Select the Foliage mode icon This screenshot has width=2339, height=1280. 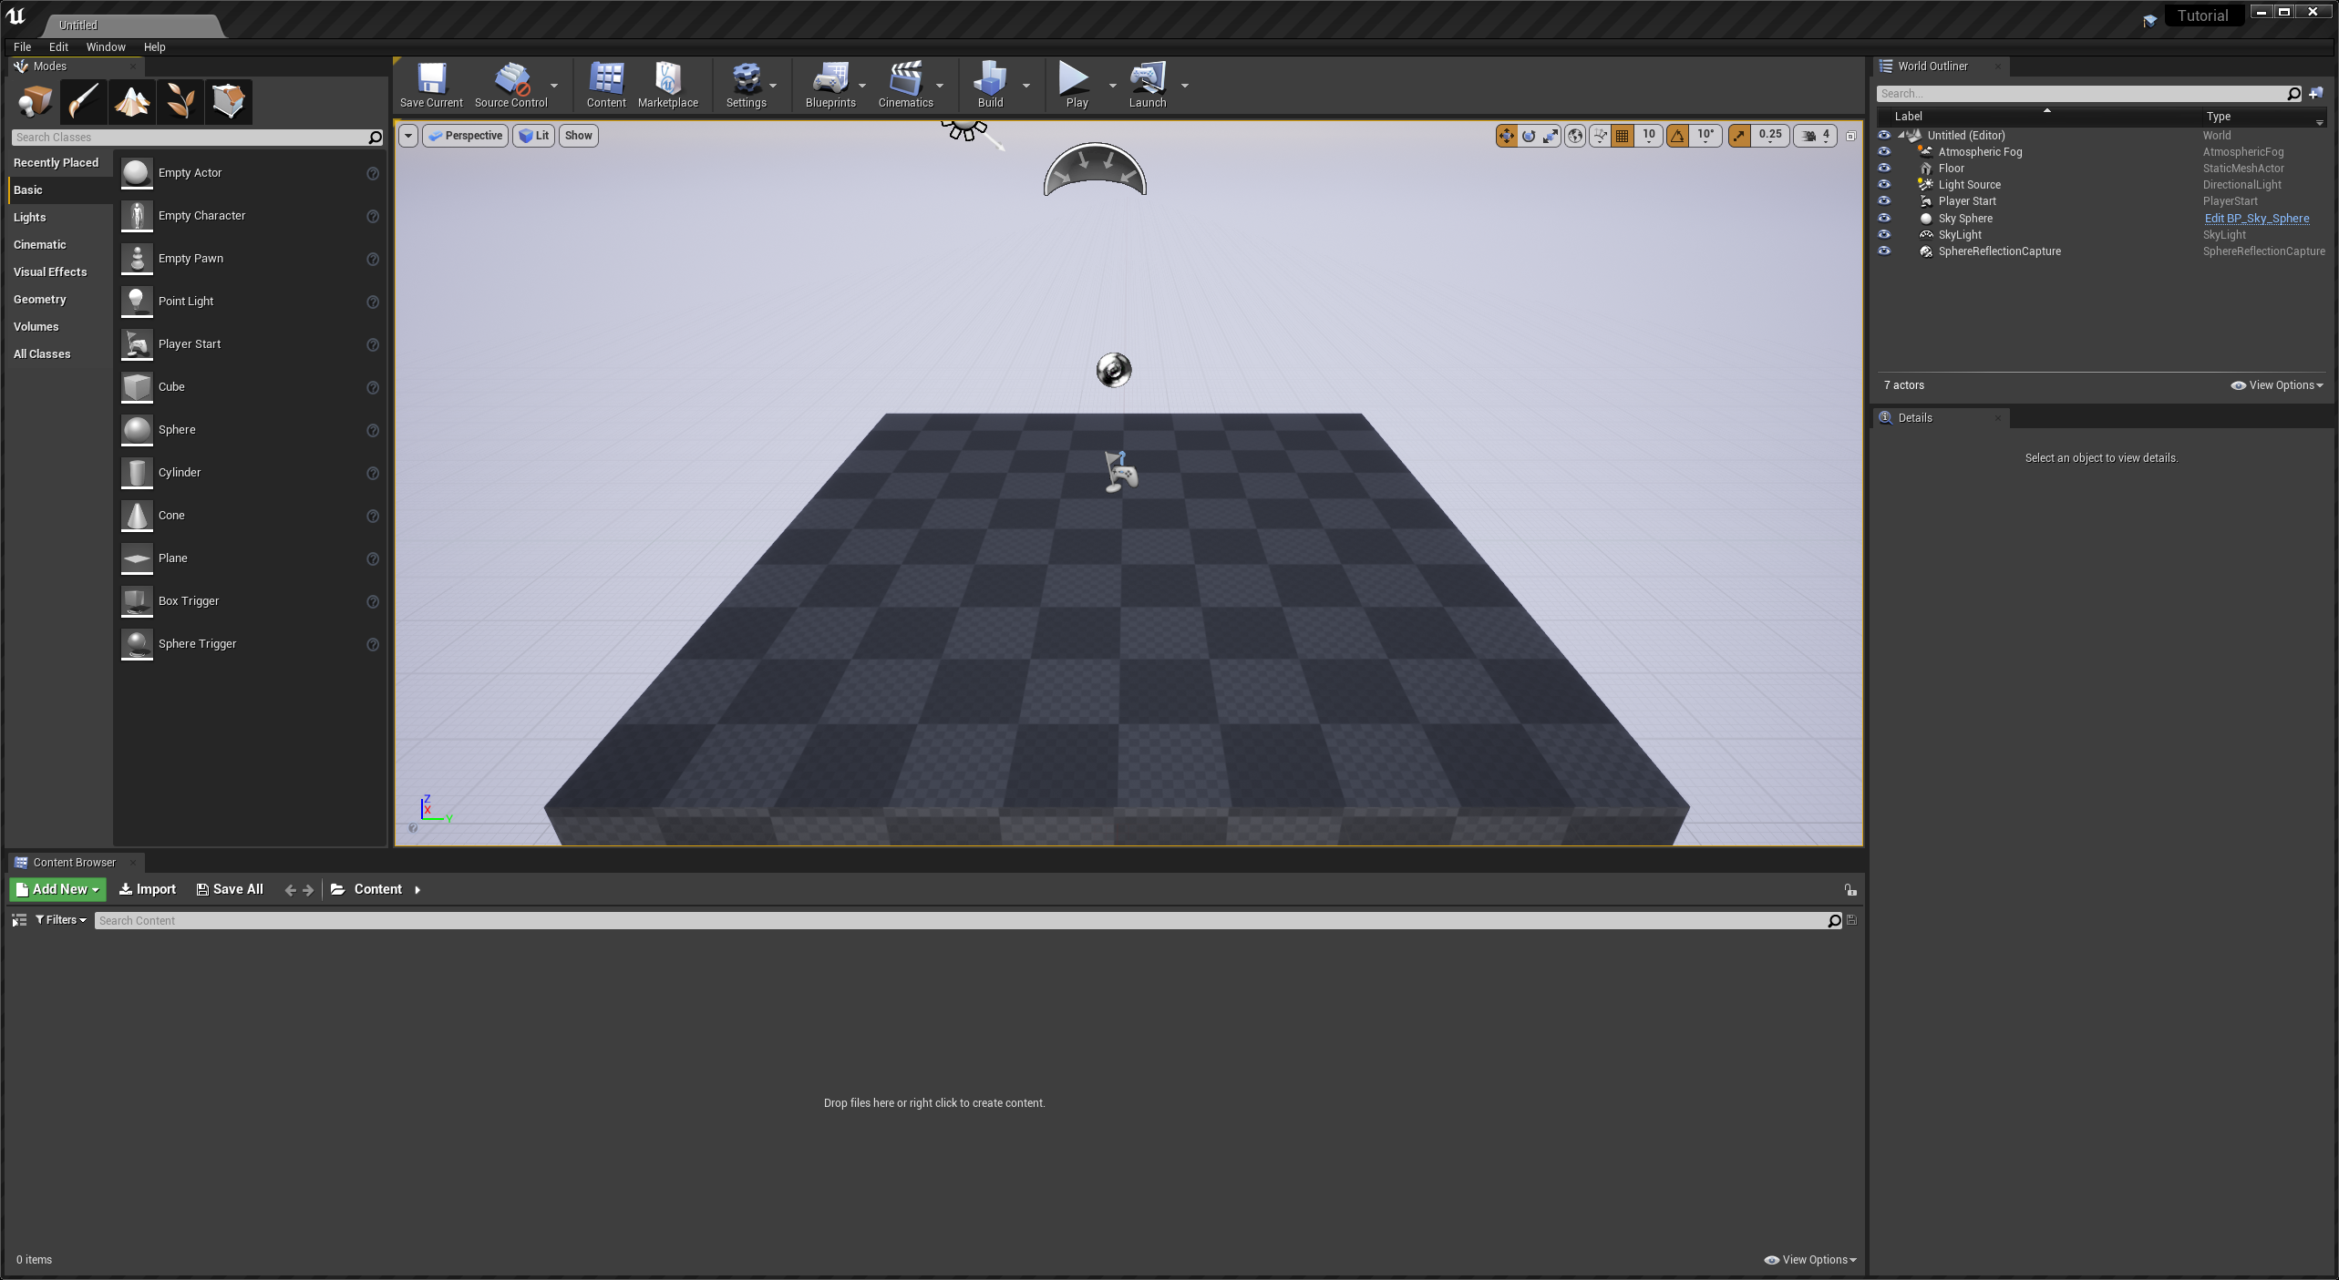coord(180,101)
